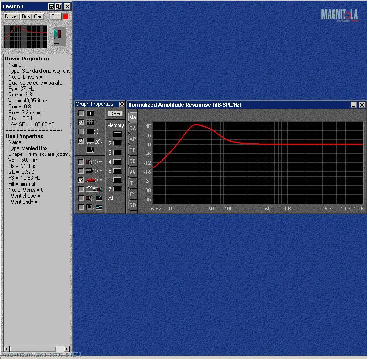Check the crossover filter circuit checkbox
The image size is (367, 359).
[81, 189]
